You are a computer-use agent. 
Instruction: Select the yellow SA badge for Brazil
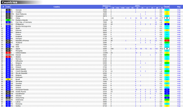tap(8, 79)
